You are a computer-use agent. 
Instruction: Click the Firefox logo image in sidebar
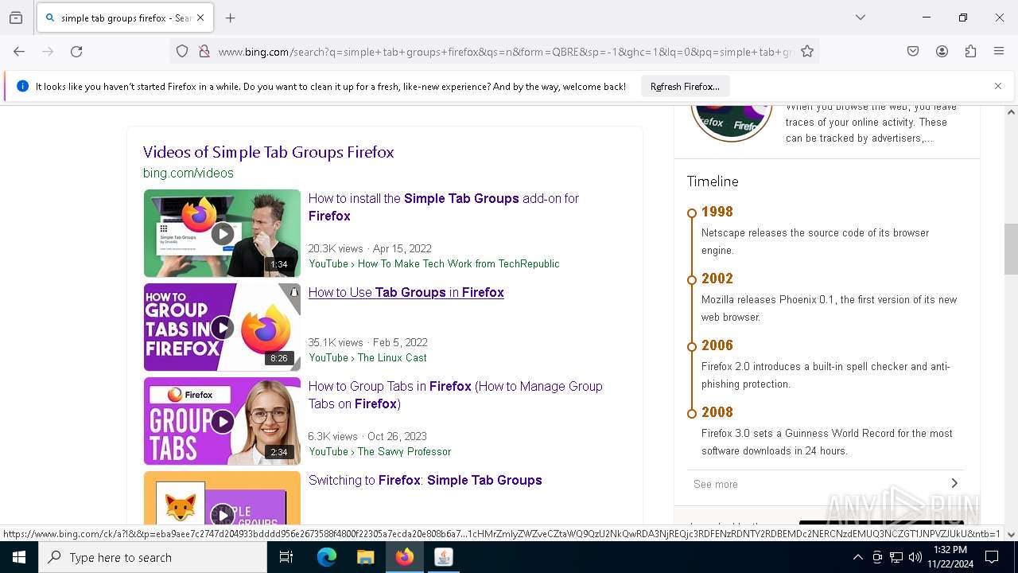click(x=732, y=123)
